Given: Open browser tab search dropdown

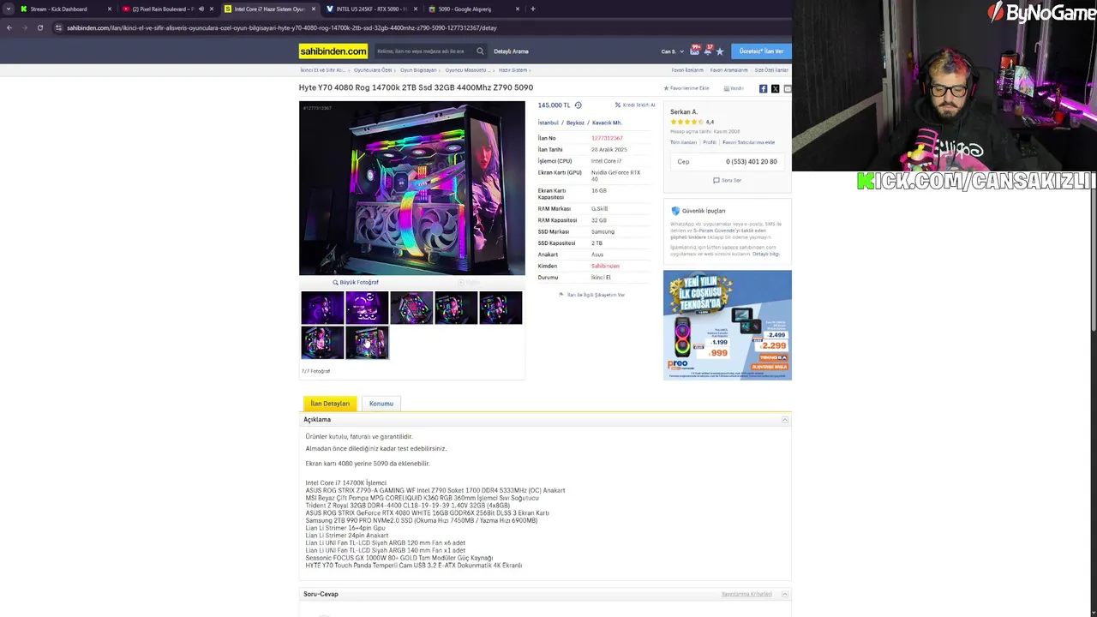Looking at the screenshot, I should 9,9.
